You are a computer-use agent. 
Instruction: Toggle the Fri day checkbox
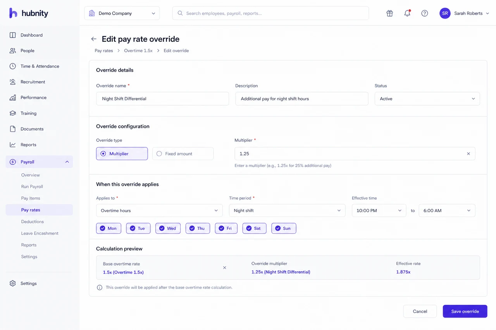(226, 228)
